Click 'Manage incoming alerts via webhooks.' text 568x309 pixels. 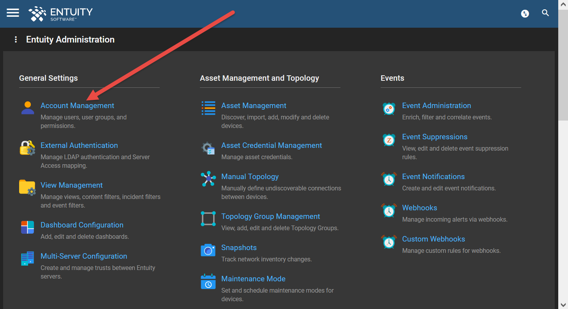point(455,219)
